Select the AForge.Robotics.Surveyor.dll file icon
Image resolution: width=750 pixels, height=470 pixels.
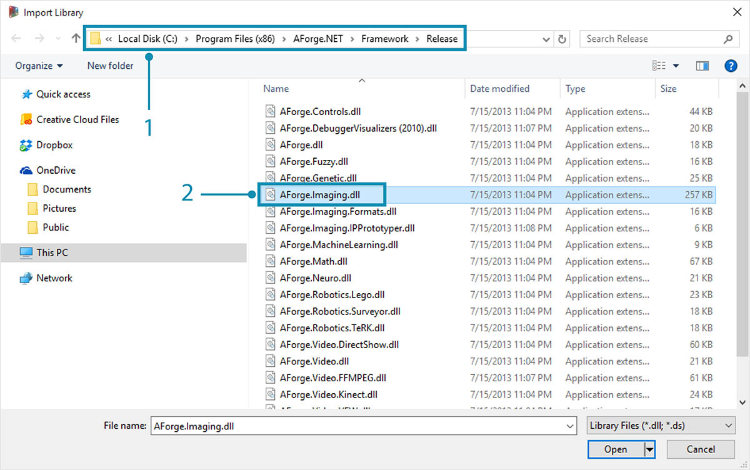pyautogui.click(x=271, y=311)
